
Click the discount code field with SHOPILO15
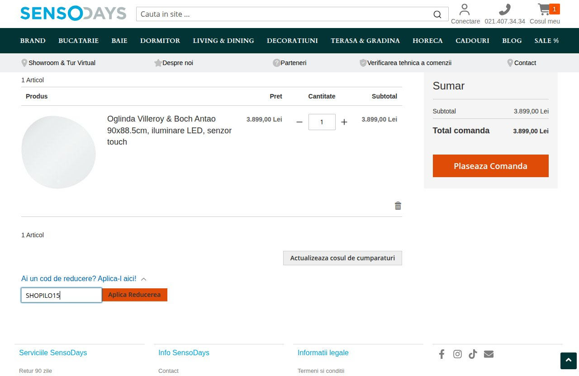[62, 295]
